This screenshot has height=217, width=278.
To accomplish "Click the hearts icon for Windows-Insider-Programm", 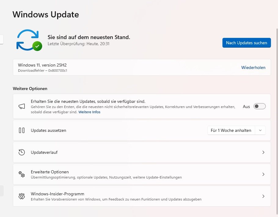I will tap(22, 196).
